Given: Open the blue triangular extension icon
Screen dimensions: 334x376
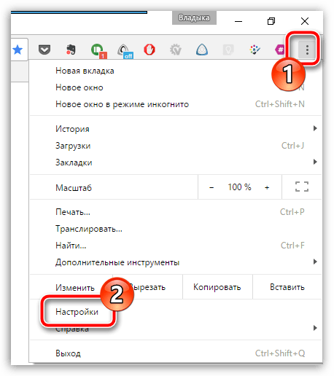Looking at the screenshot, I should [x=202, y=50].
